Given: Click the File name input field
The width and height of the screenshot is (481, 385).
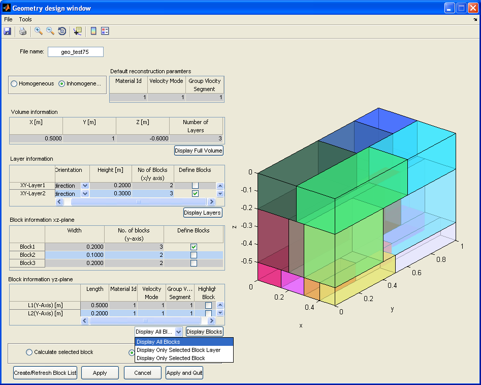Looking at the screenshot, I should 76,52.
